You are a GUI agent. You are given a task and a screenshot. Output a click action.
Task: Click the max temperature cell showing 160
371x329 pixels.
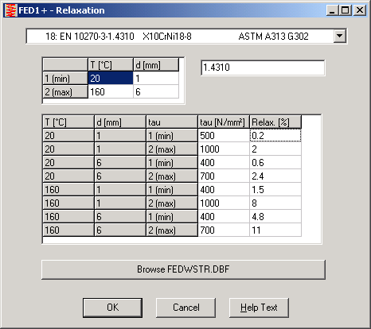(x=111, y=91)
